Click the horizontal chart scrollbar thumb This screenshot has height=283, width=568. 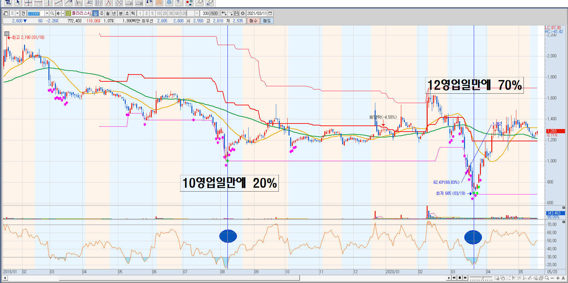tap(179, 278)
